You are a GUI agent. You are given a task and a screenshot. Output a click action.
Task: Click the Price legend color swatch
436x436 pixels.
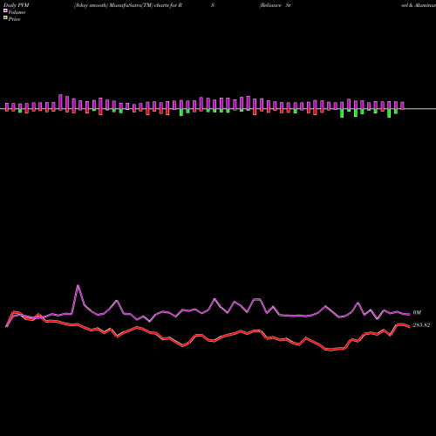pos(5,17)
